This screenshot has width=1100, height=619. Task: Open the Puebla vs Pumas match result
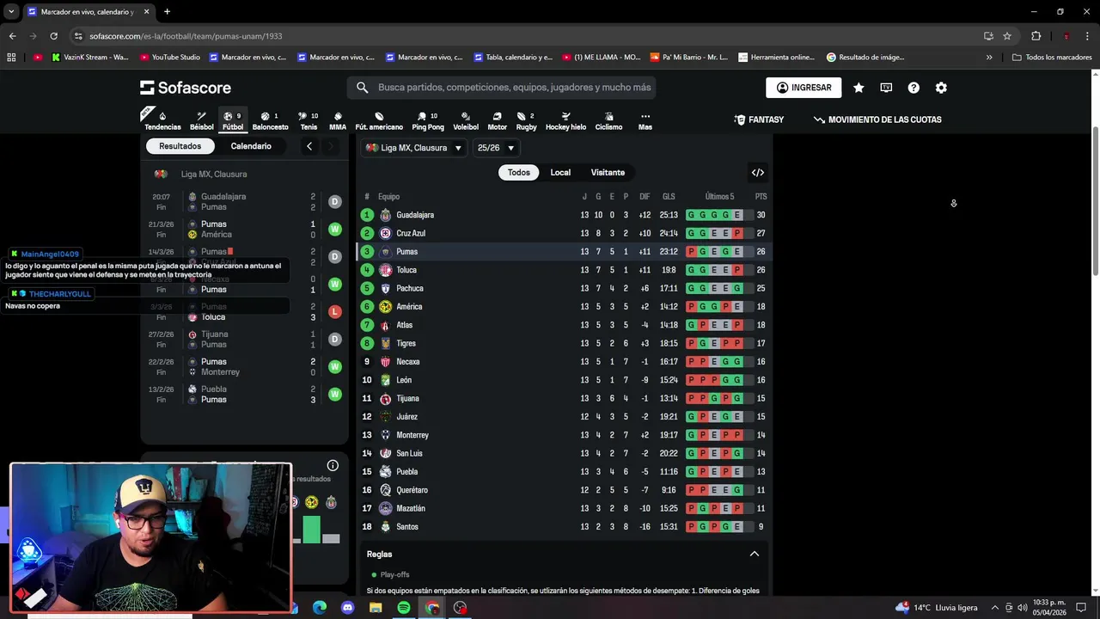pos(245,394)
